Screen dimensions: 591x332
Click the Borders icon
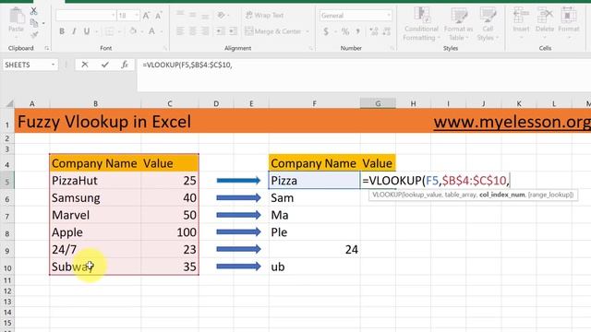click(109, 31)
